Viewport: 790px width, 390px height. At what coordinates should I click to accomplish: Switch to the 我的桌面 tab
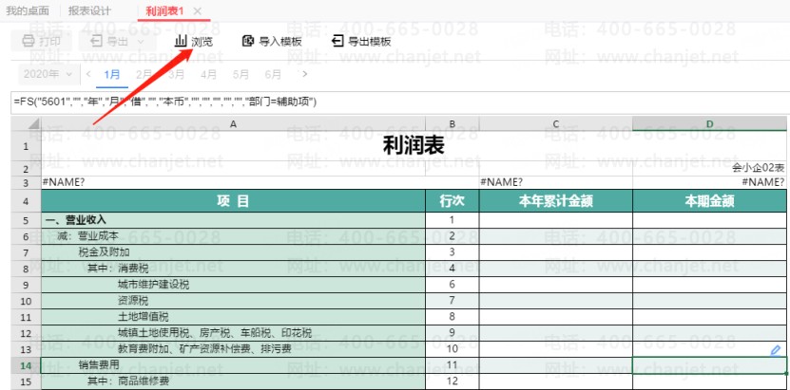[26, 10]
